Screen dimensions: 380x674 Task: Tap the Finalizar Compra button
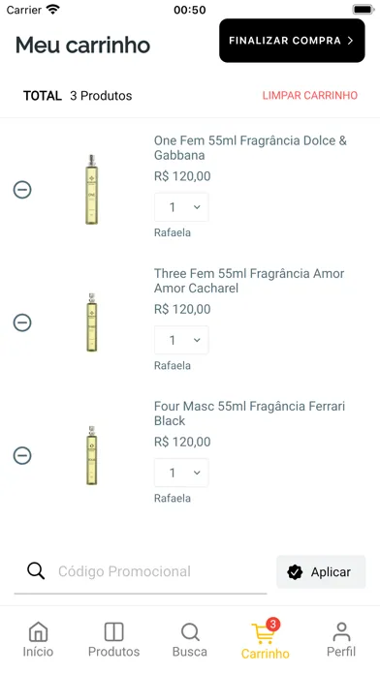coord(292,41)
